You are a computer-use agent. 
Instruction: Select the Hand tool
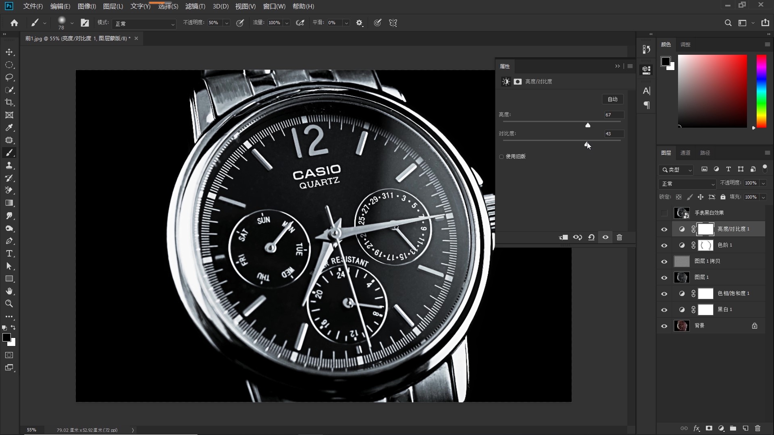(x=9, y=291)
